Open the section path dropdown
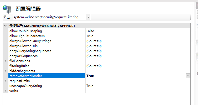The width and height of the screenshot is (198, 105). [88, 17]
